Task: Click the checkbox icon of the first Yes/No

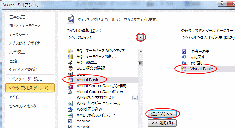Action: [x=70, y=121]
